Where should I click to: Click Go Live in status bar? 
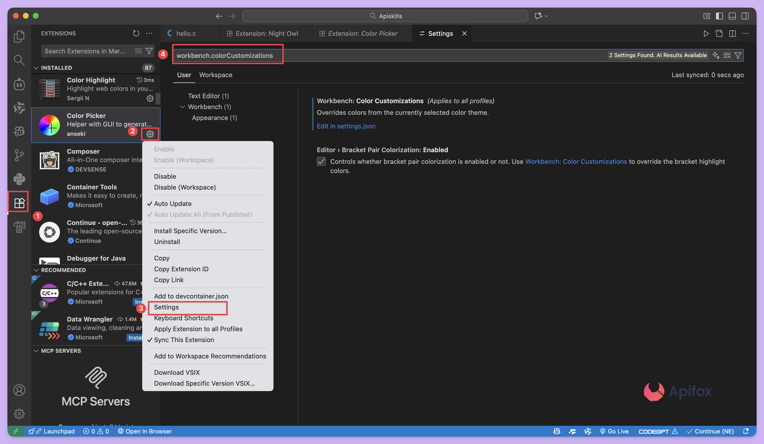(x=614, y=431)
